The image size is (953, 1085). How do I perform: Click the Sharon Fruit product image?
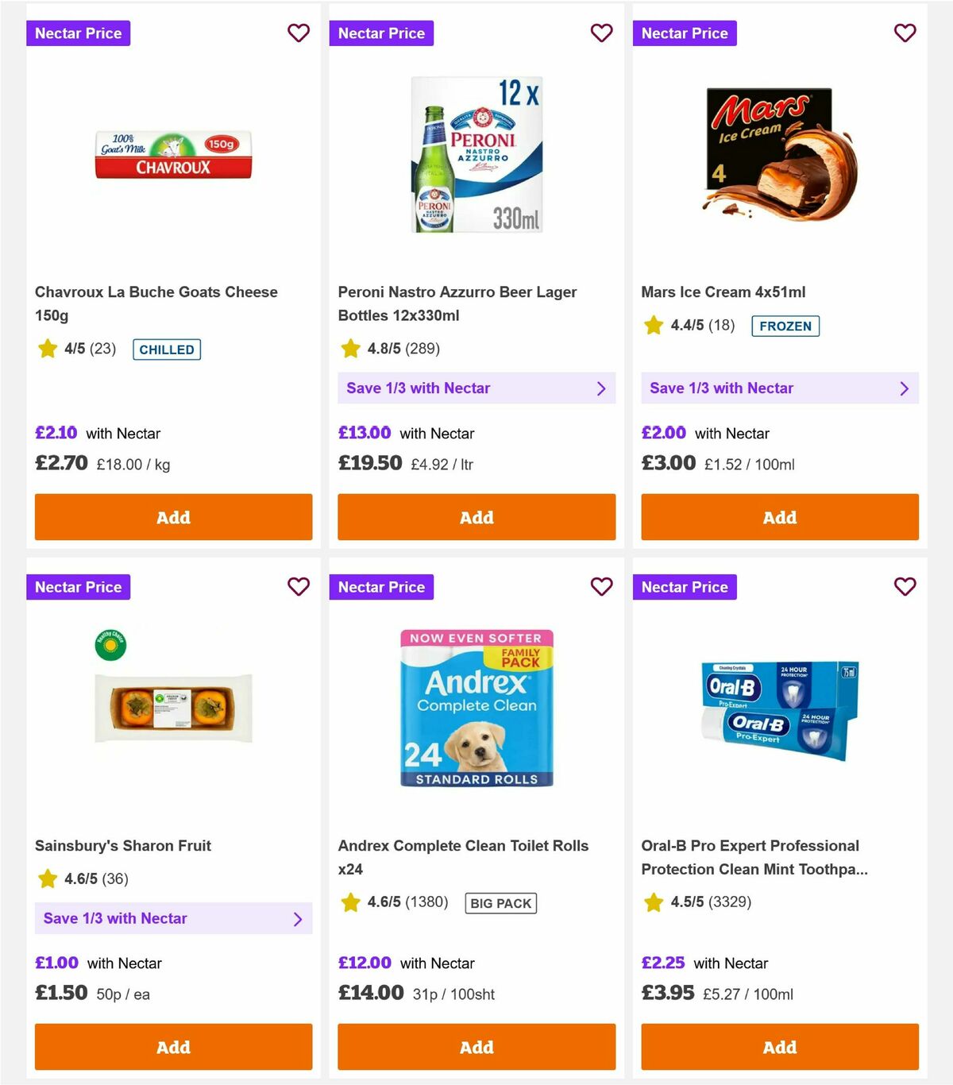pyautogui.click(x=173, y=705)
